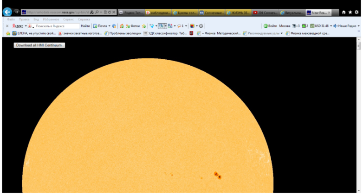
Task: Open Физика Методический bookmark
Action: click(219, 33)
